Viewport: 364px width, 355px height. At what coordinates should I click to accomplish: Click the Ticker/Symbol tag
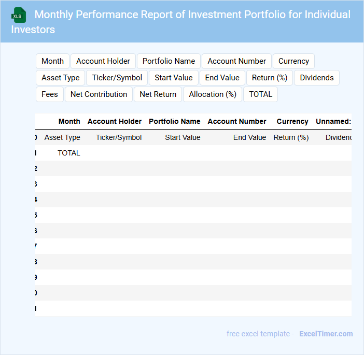[117, 78]
